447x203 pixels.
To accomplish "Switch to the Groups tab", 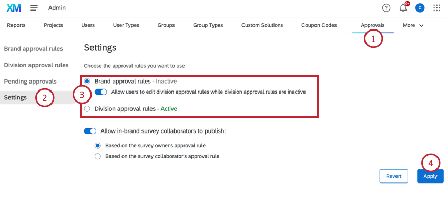I will [x=166, y=25].
